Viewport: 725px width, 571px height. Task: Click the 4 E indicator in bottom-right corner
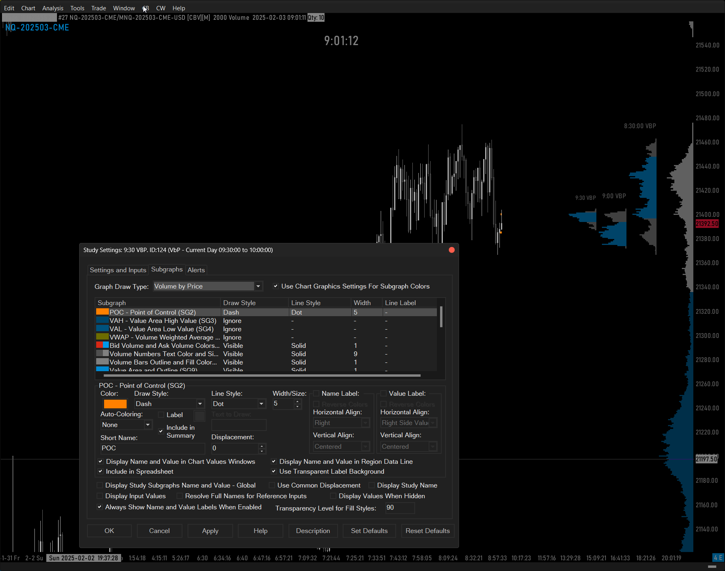(x=717, y=558)
